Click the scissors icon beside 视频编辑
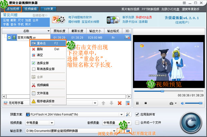This screenshot has width=207, height=137. (33, 85)
